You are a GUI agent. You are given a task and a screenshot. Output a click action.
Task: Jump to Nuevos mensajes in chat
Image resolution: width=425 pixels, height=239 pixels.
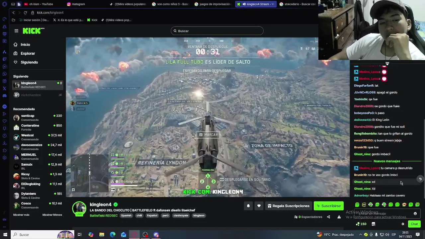(x=387, y=161)
